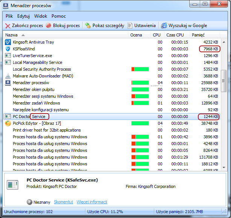This screenshot has width=231, height=218.
Task: Select Menedżer zadań Windows row
Action: [111, 103]
